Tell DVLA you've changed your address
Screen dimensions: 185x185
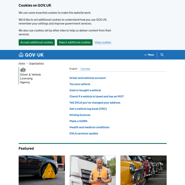pyautogui.click(x=95, y=103)
